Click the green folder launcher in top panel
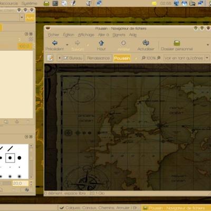Viewport: 211px width, 211px height. 46,3
